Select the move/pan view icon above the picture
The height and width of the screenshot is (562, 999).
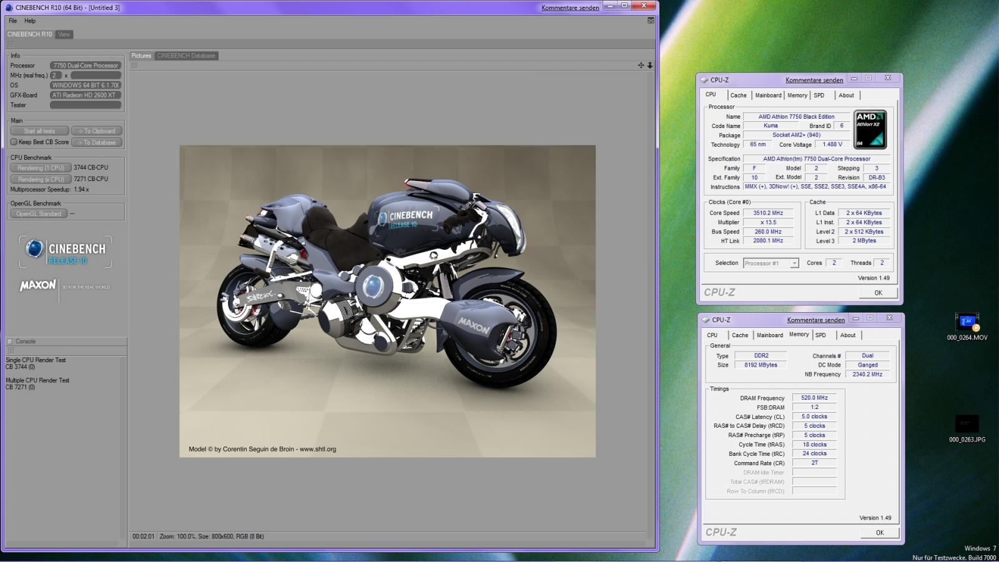(x=641, y=65)
